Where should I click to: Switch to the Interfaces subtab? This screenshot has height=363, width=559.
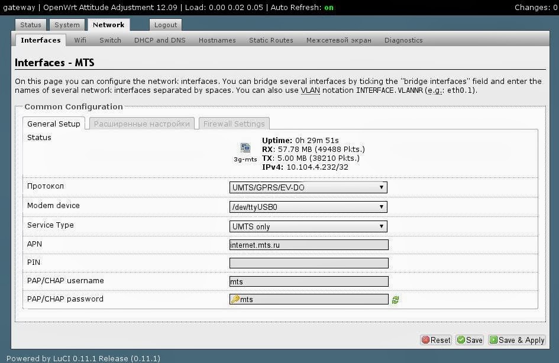[x=41, y=40]
